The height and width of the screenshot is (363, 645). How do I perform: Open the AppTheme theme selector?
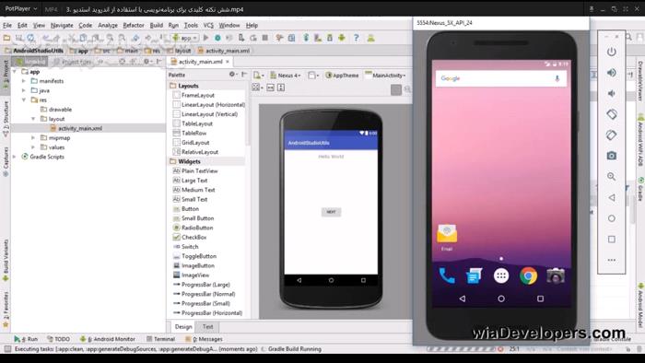pyautogui.click(x=342, y=76)
